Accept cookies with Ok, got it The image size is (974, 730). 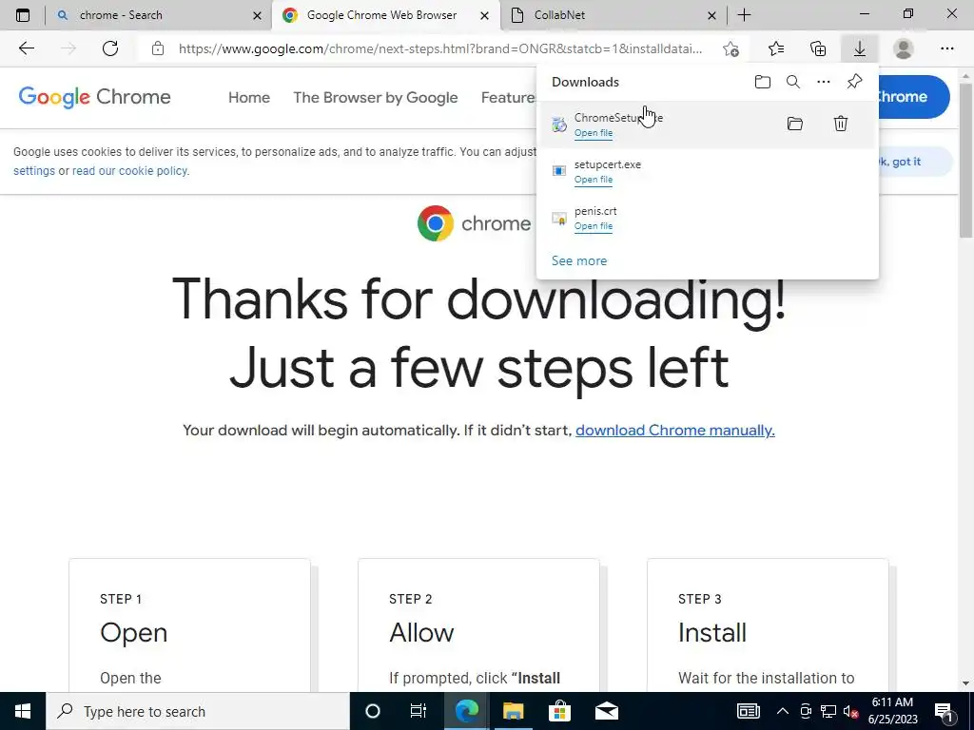915,162
